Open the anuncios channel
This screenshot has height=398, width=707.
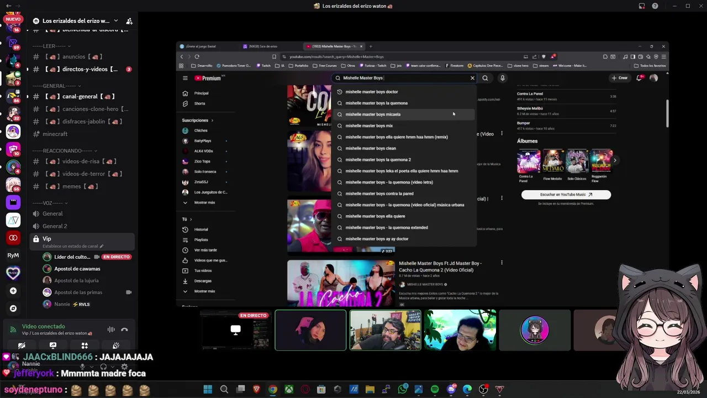[81, 56]
